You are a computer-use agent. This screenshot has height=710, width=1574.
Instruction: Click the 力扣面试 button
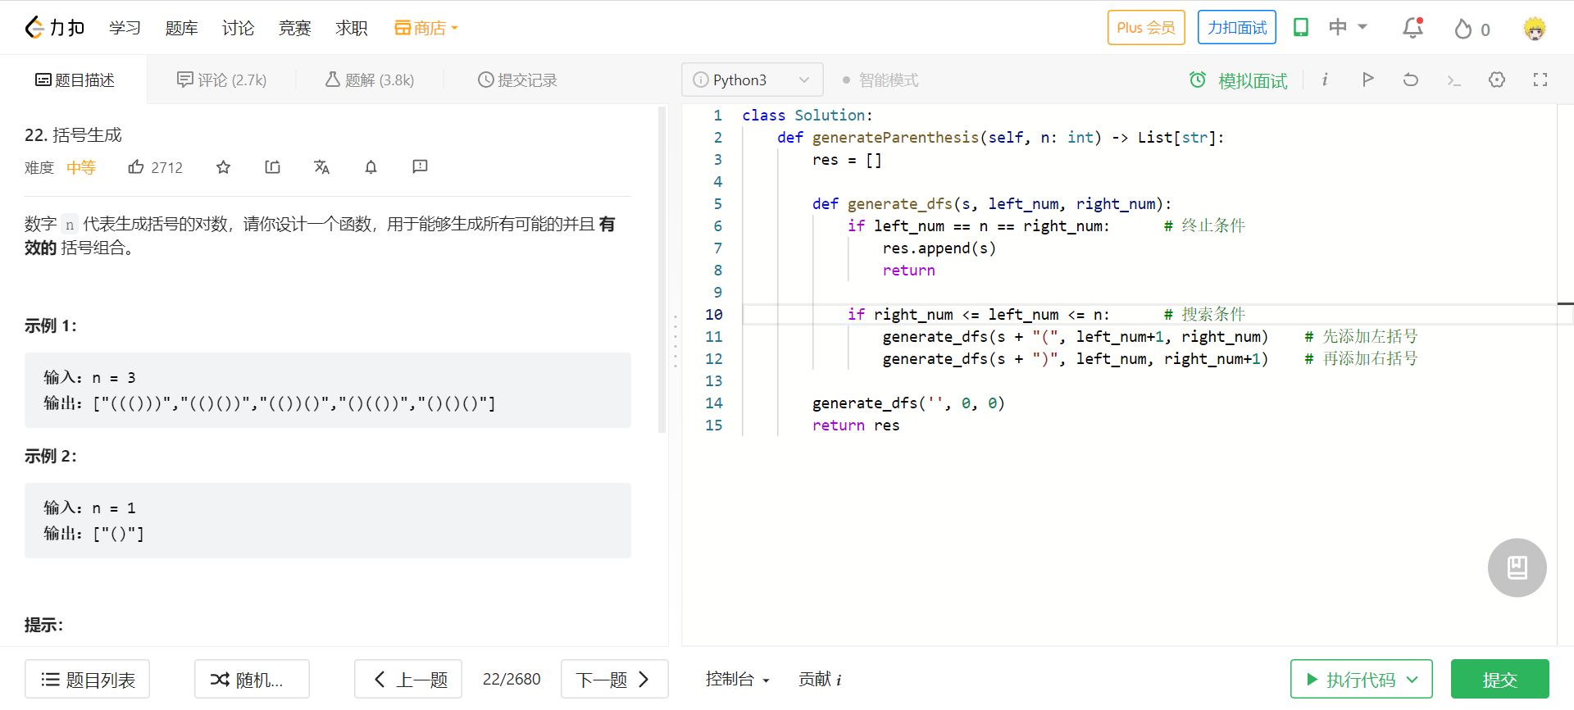pyautogui.click(x=1237, y=27)
